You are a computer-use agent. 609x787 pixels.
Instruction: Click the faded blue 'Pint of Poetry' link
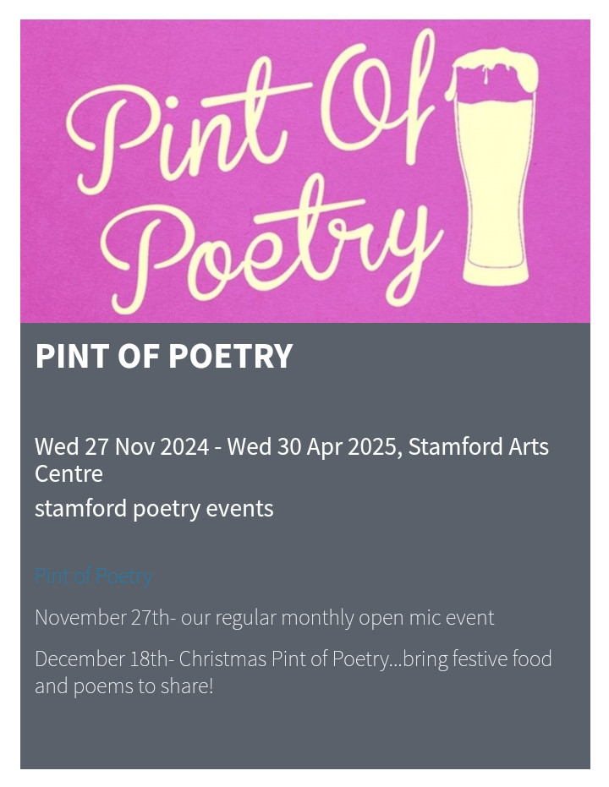(x=93, y=577)
